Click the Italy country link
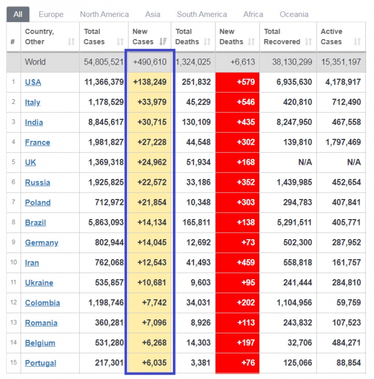 33,102
